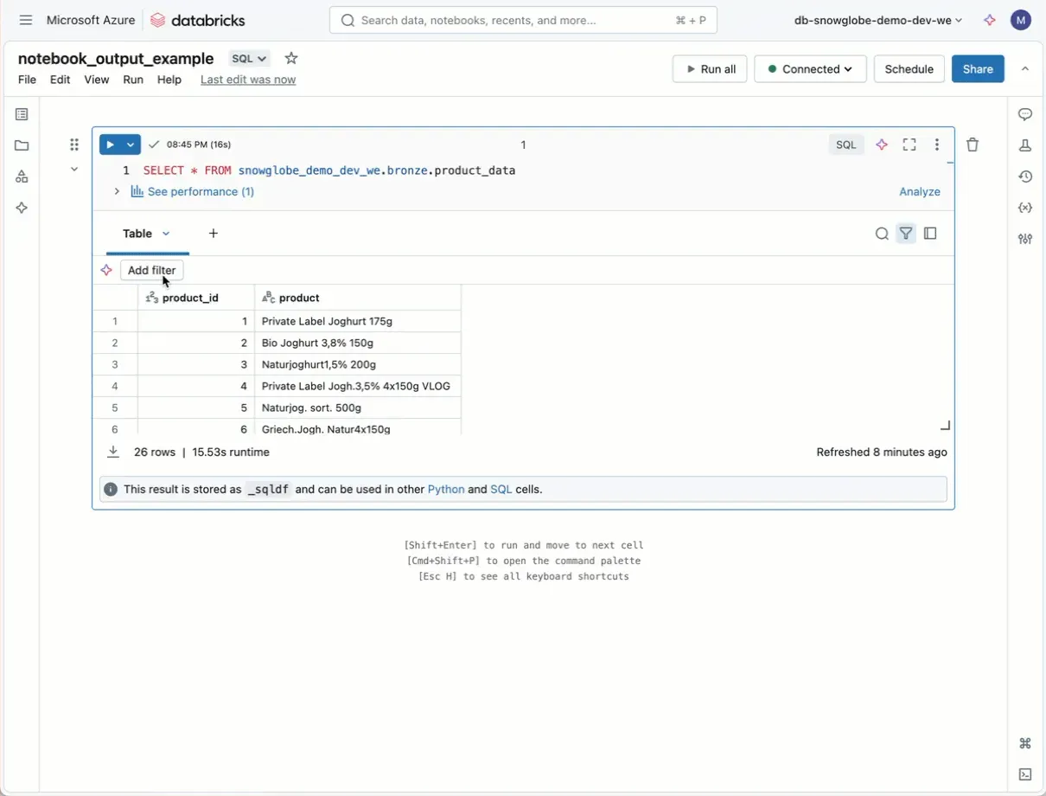Image resolution: width=1046 pixels, height=796 pixels.
Task: Click the product_id column header
Action: click(x=196, y=298)
